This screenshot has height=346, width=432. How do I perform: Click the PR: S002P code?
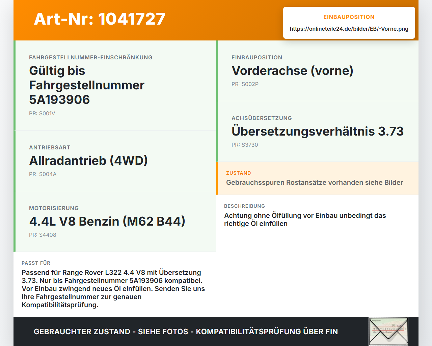[x=245, y=84]
